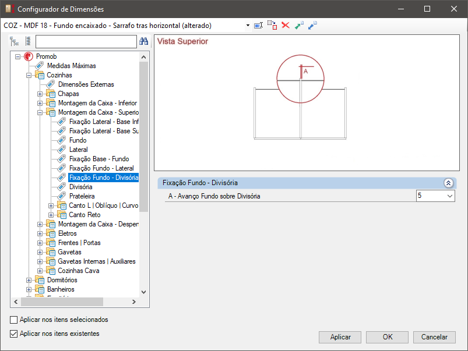The image size is (468, 351).
Task: Click the rename configuration icon
Action: pyautogui.click(x=258, y=26)
